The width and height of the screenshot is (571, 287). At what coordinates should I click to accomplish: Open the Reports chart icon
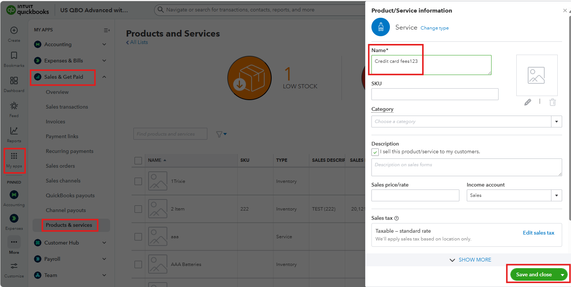pos(14,131)
